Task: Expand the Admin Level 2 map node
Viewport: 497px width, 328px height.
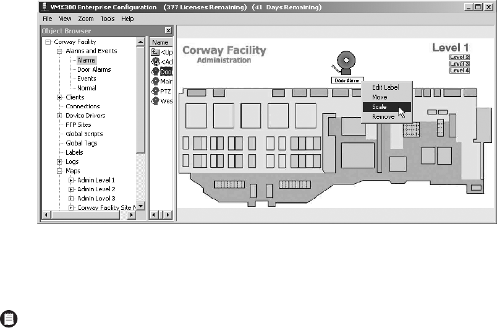Action: click(x=71, y=189)
